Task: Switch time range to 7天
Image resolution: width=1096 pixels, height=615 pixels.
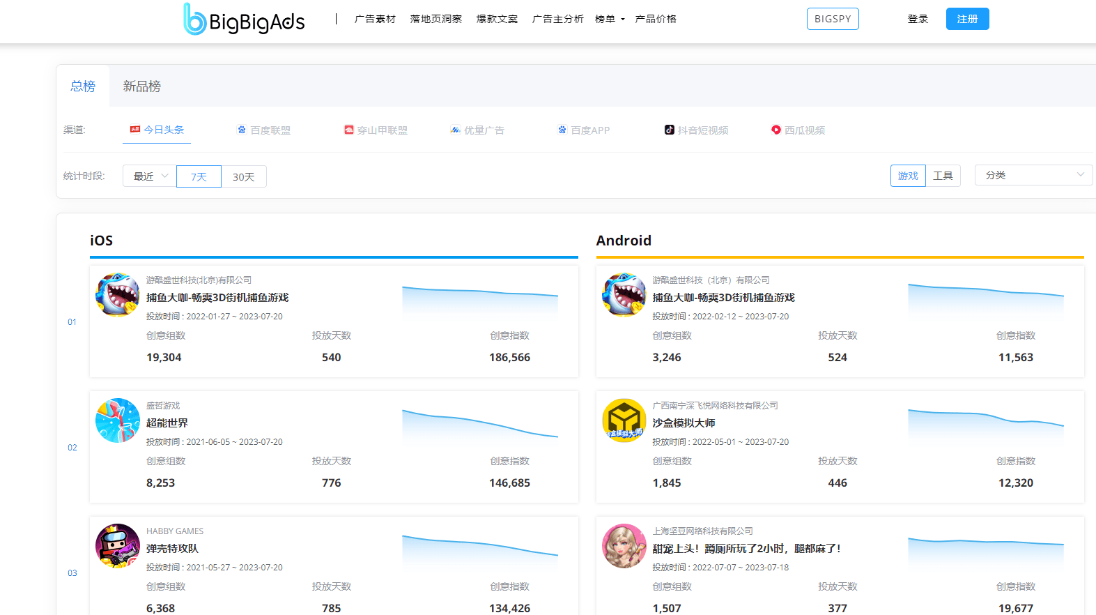Action: point(199,176)
